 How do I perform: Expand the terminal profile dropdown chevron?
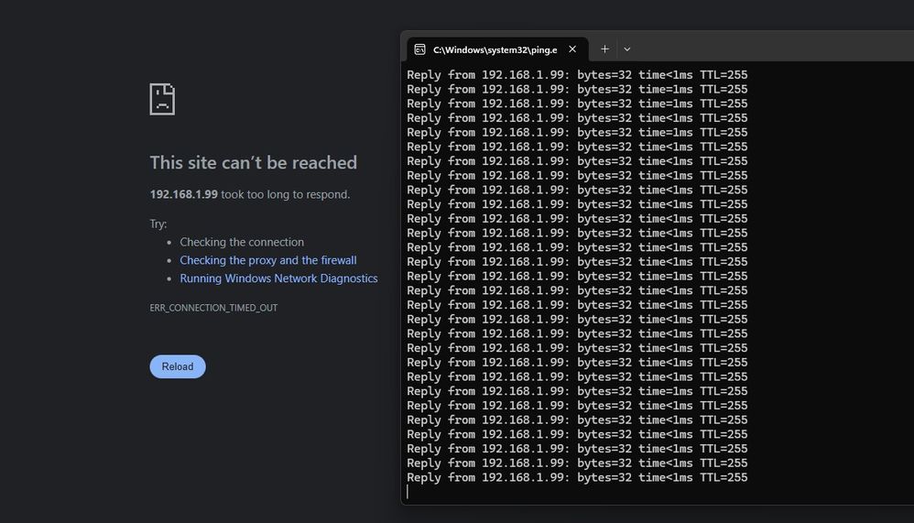[627, 49]
